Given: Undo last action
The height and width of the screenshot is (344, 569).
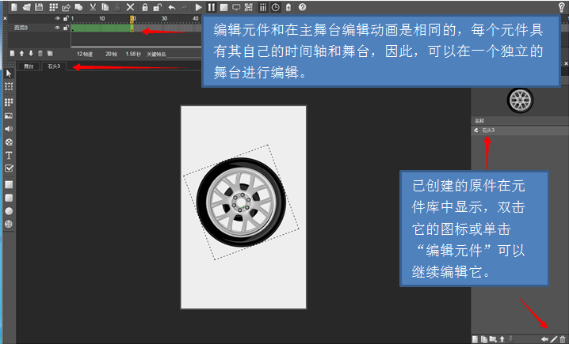Looking at the screenshot, I should coord(172,7).
